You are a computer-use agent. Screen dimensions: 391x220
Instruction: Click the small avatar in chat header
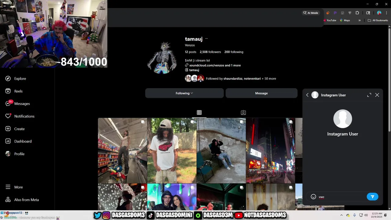pos(315,95)
